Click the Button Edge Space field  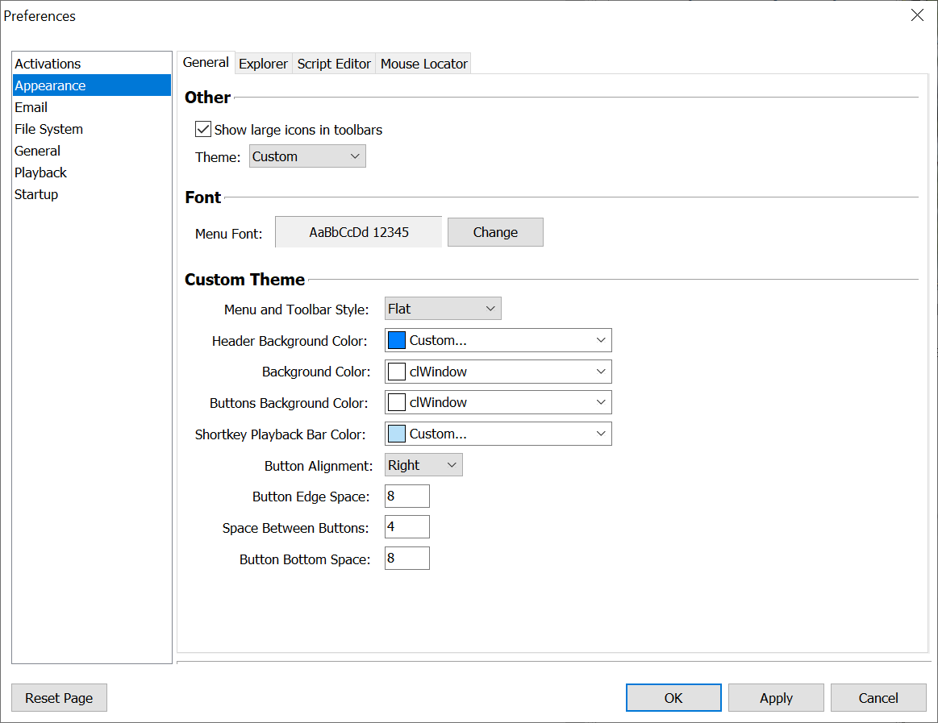407,497
